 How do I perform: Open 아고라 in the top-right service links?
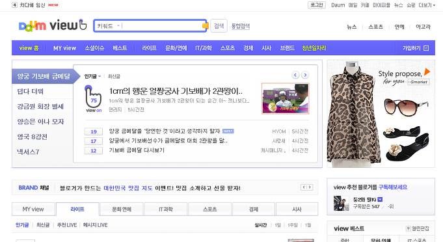pyautogui.click(x=423, y=27)
